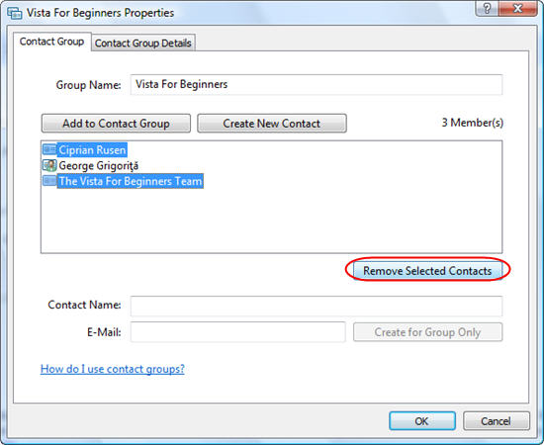Click Remove Selected Contacts button
Image resolution: width=544 pixels, height=445 pixels.
(x=427, y=271)
